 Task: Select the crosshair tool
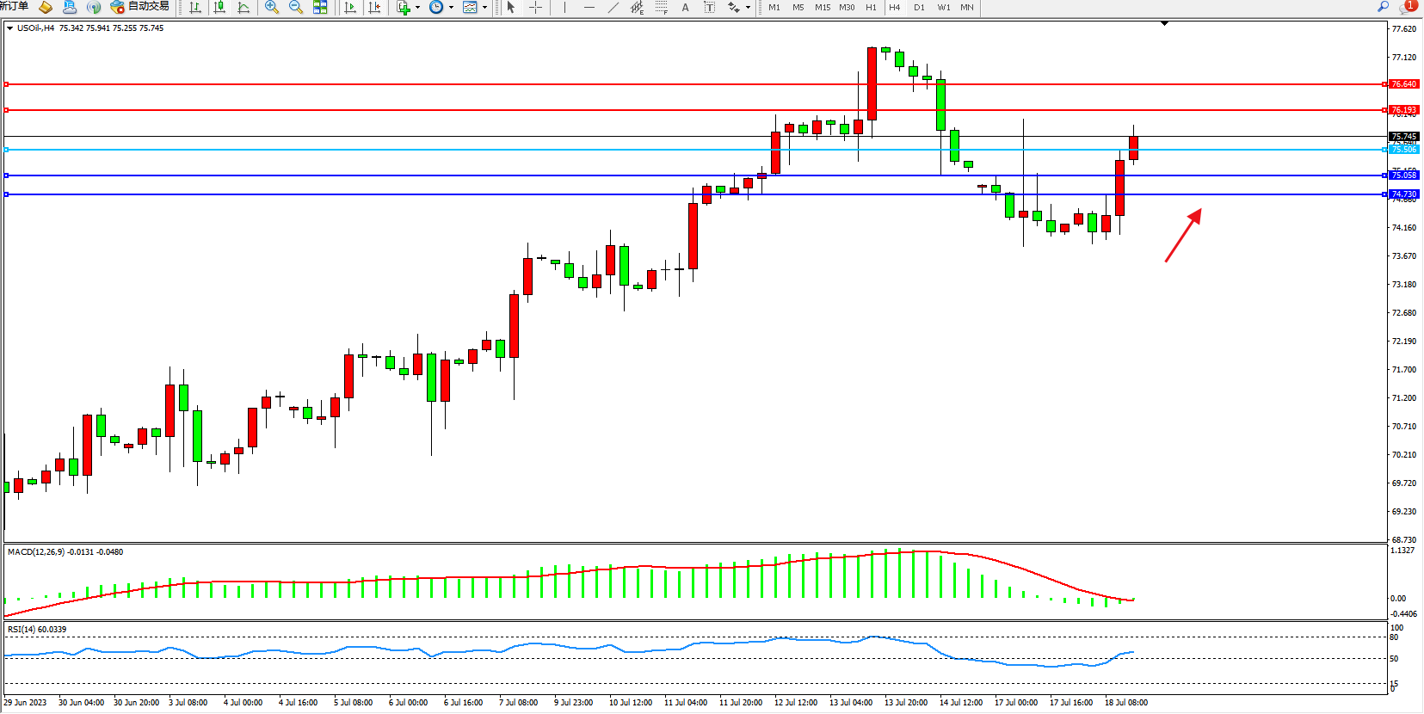535,7
